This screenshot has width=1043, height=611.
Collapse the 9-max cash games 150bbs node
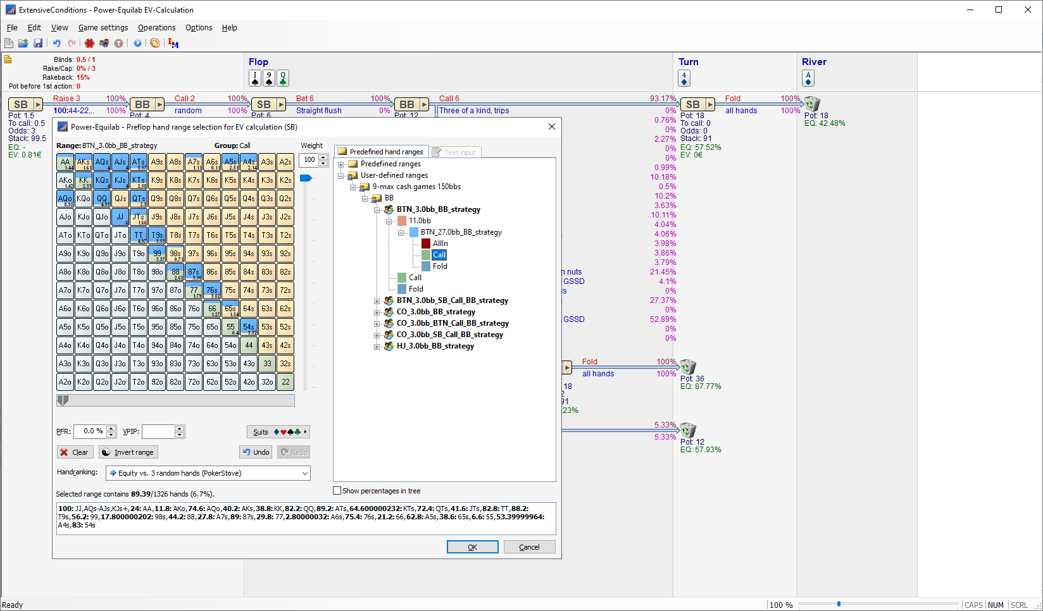(x=353, y=187)
